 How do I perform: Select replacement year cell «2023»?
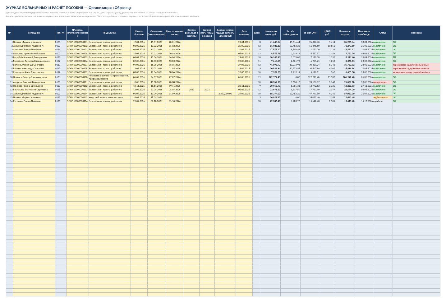(207, 89)
